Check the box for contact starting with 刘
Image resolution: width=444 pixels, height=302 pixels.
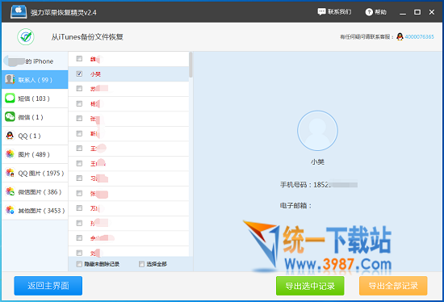coord(79,253)
